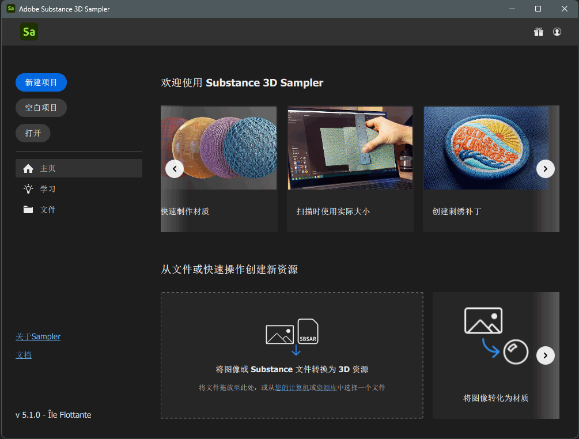Click the image to material conversion icon
The image size is (579, 439).
click(x=495, y=336)
